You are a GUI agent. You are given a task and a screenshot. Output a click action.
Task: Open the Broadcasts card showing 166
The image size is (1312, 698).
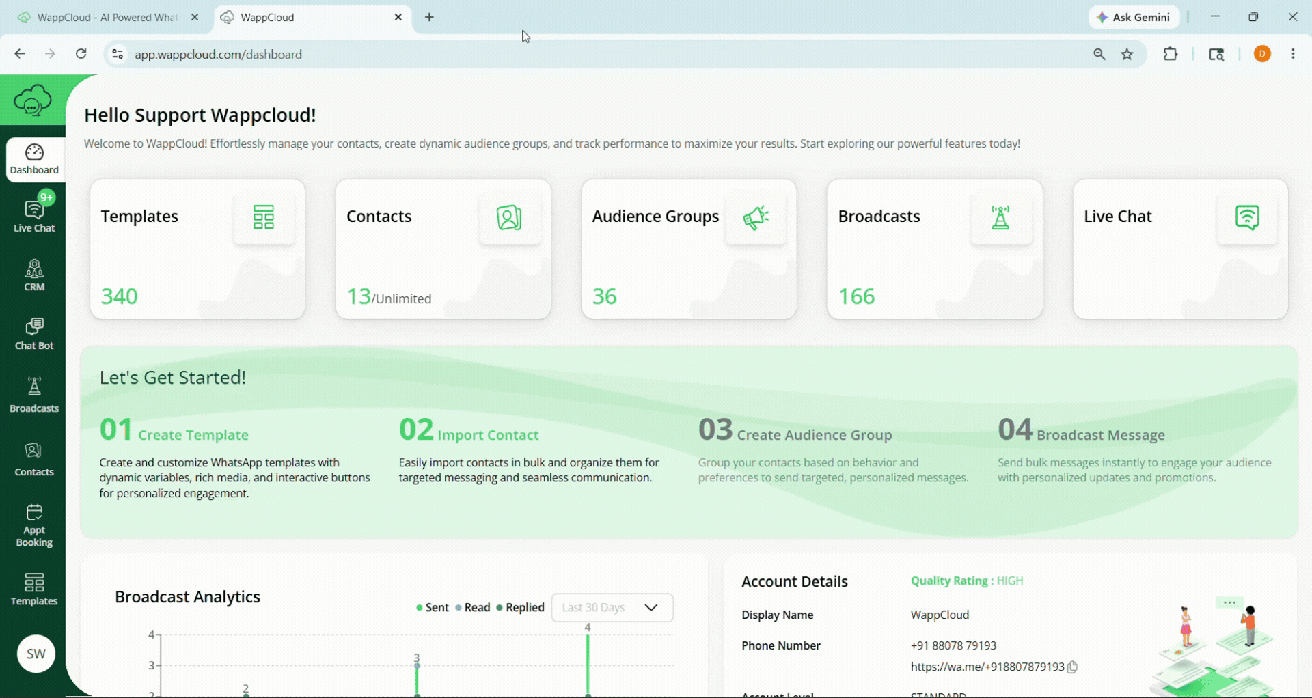pos(935,249)
